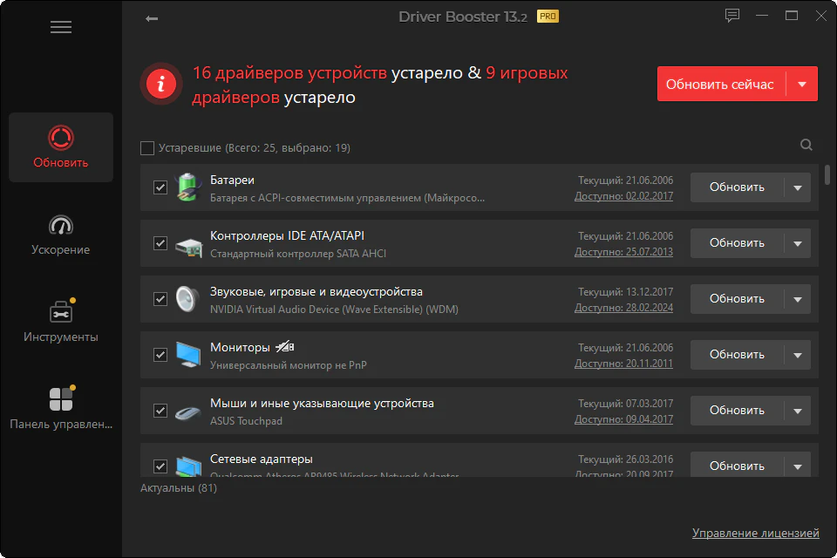
Task: Open the Инструменты sidebar tab
Action: (61, 322)
